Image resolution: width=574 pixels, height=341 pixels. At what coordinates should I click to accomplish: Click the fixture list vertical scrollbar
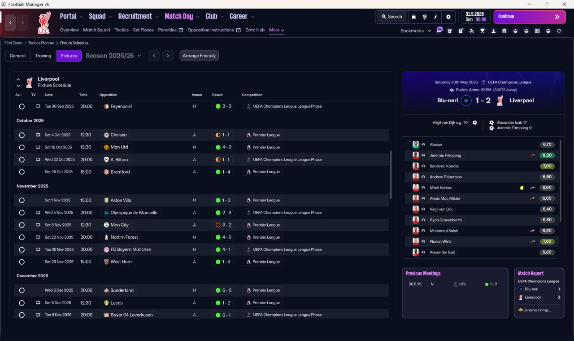click(391, 175)
